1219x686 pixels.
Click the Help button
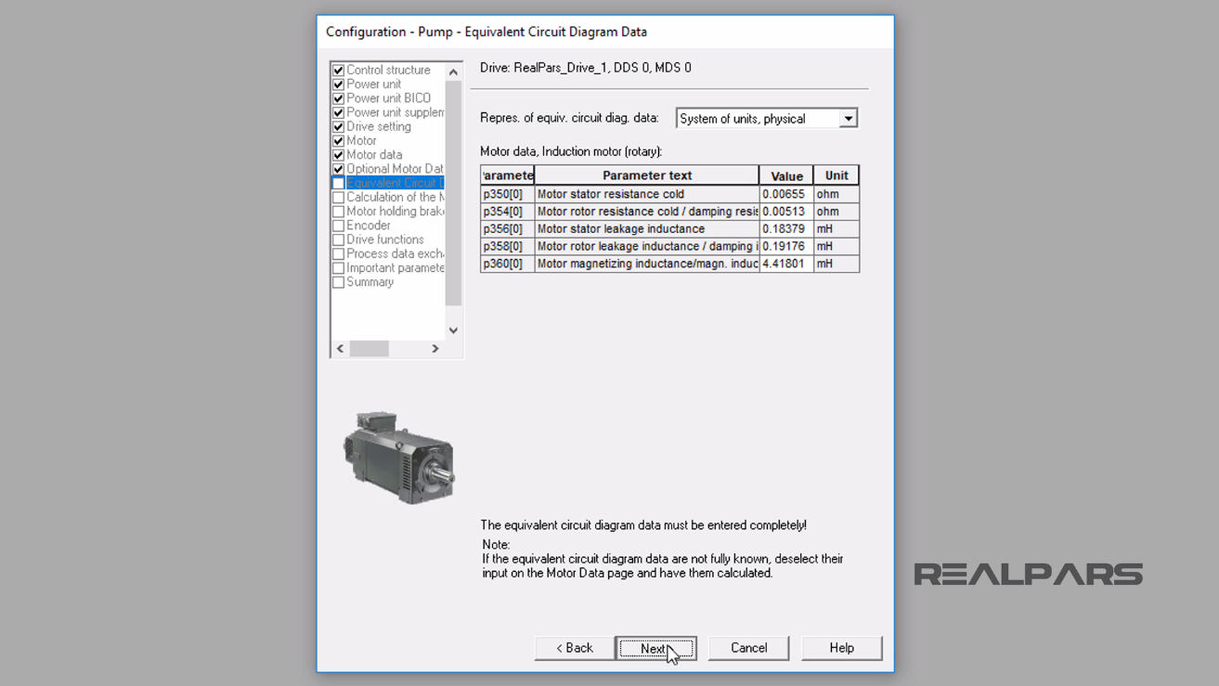tap(841, 648)
